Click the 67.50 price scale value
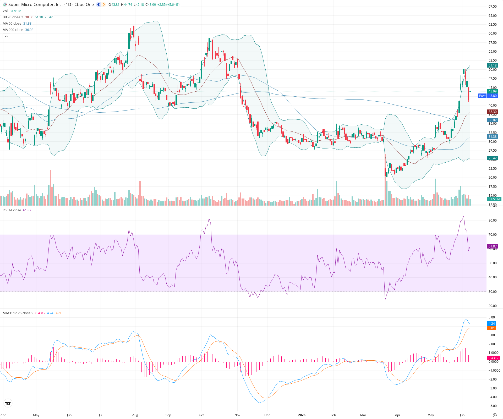The width and height of the screenshot is (503, 419). click(493, 7)
